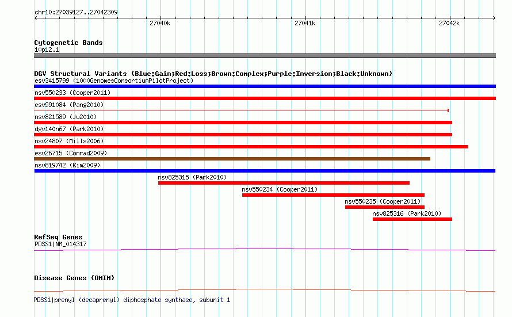Click the Cytogenetic Bands track heading
Image resolution: width=512 pixels, height=317 pixels.
[x=68, y=43]
